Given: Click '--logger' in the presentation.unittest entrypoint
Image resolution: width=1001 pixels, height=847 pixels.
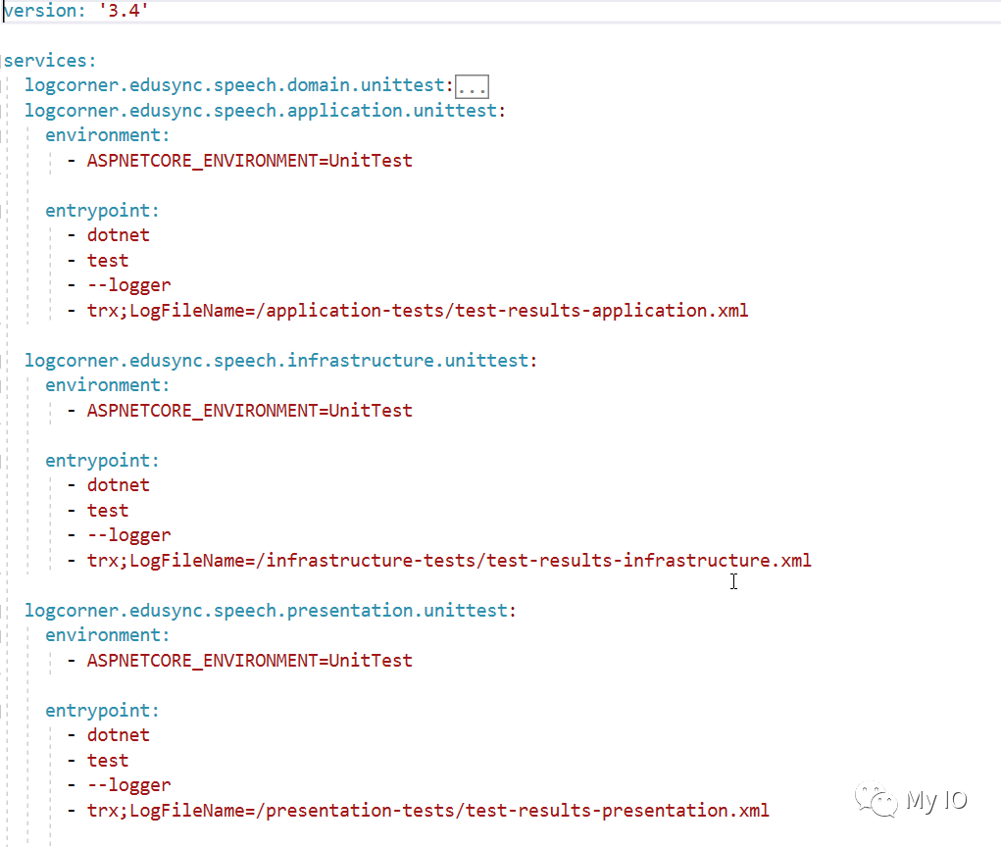Looking at the screenshot, I should click(x=129, y=785).
